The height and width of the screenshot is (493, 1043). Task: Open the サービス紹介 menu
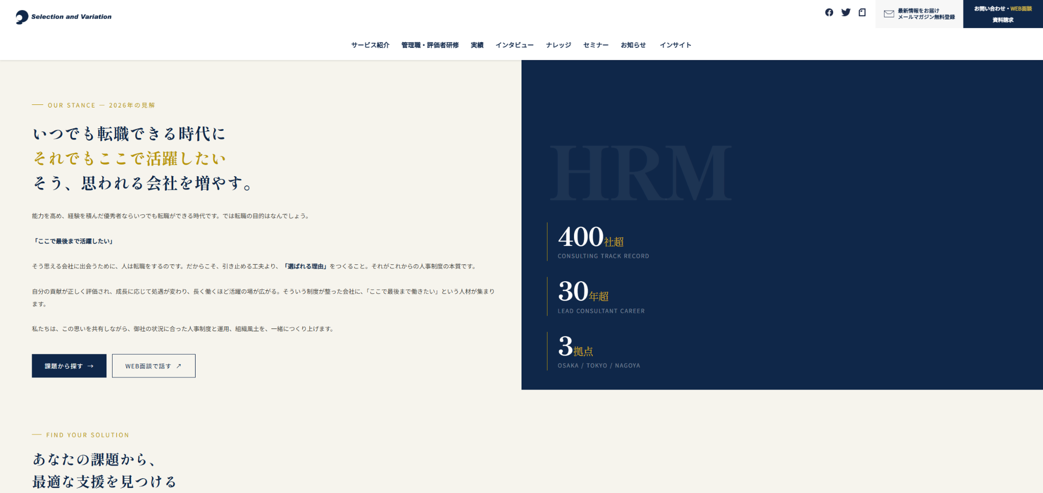(370, 45)
